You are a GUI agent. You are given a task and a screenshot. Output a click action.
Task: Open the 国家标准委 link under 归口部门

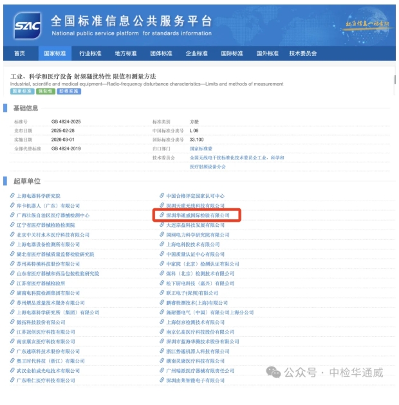click(x=201, y=148)
